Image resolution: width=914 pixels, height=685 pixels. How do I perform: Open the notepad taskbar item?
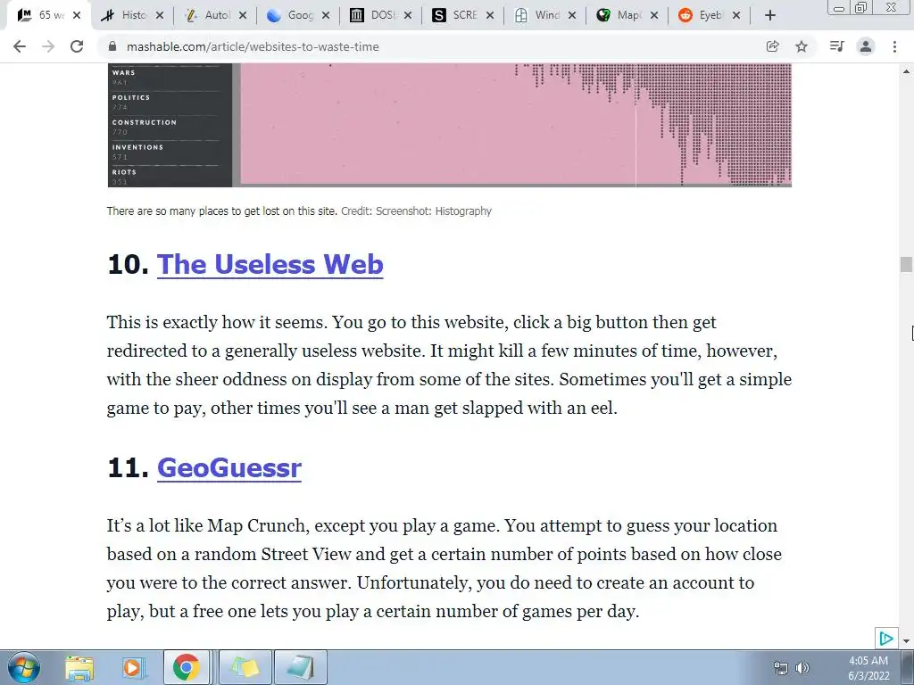click(x=300, y=667)
